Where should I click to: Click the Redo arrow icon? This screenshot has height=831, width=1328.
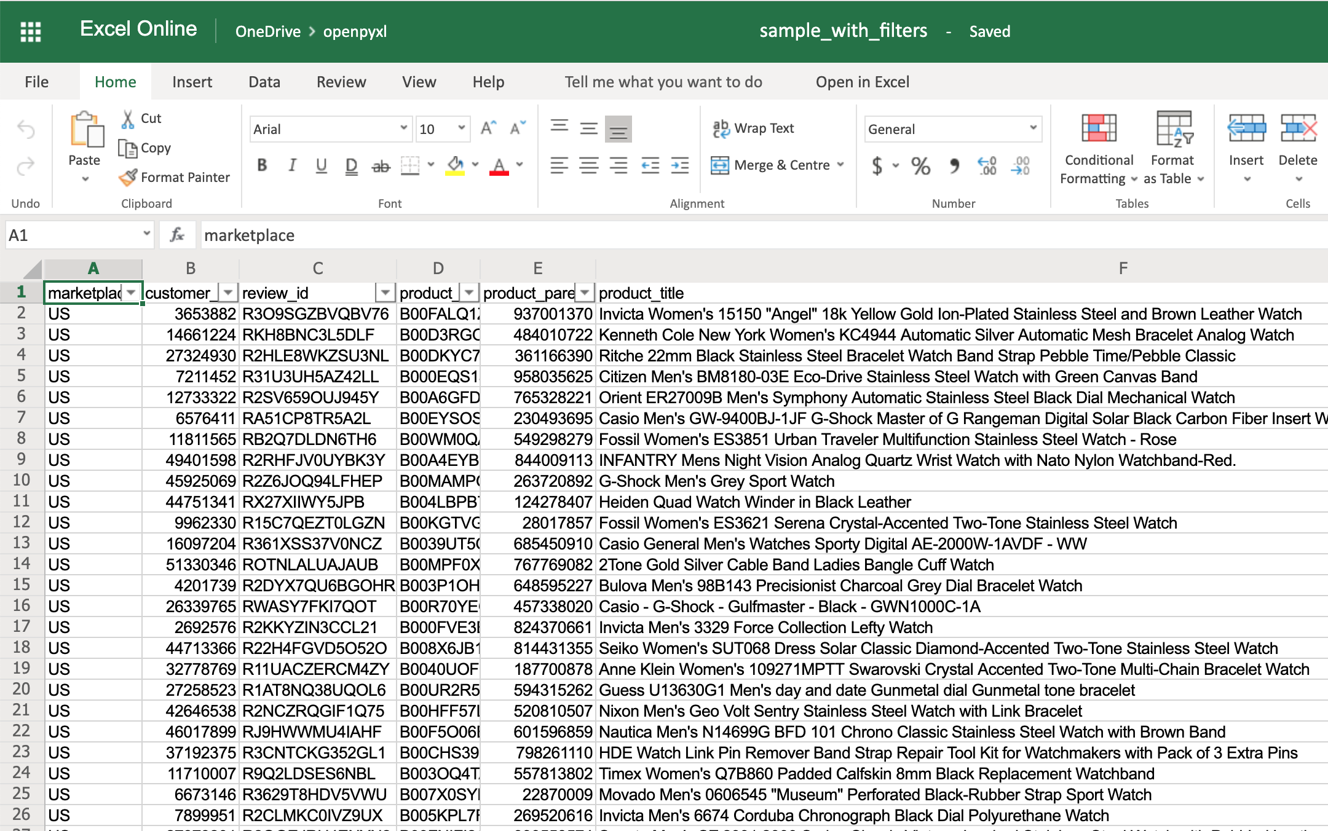click(26, 166)
